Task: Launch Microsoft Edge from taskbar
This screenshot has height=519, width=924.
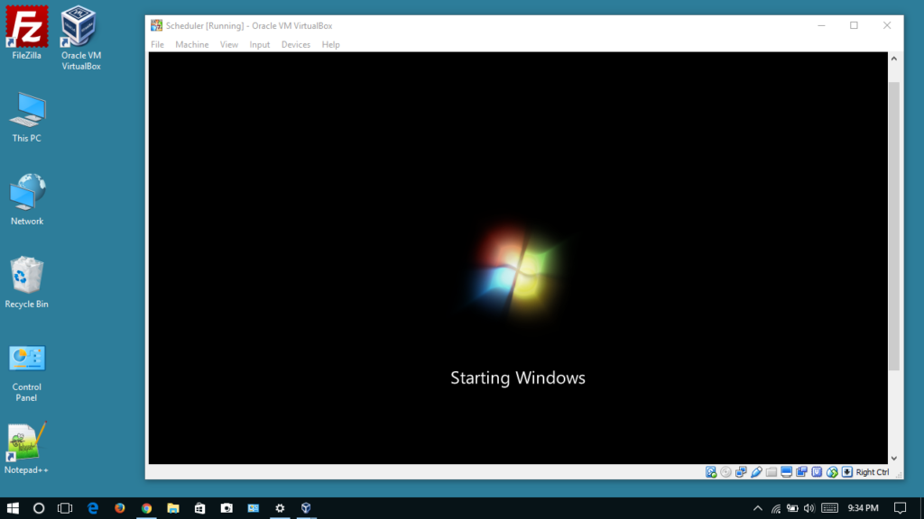Action: tap(93, 508)
